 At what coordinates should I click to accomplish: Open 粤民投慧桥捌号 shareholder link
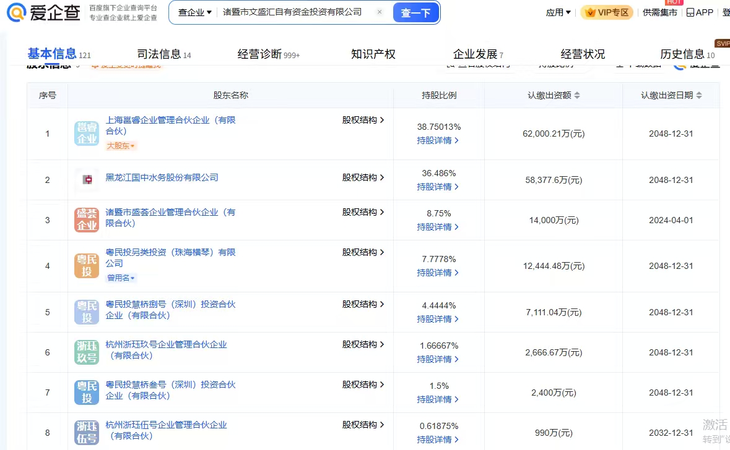[x=170, y=310]
